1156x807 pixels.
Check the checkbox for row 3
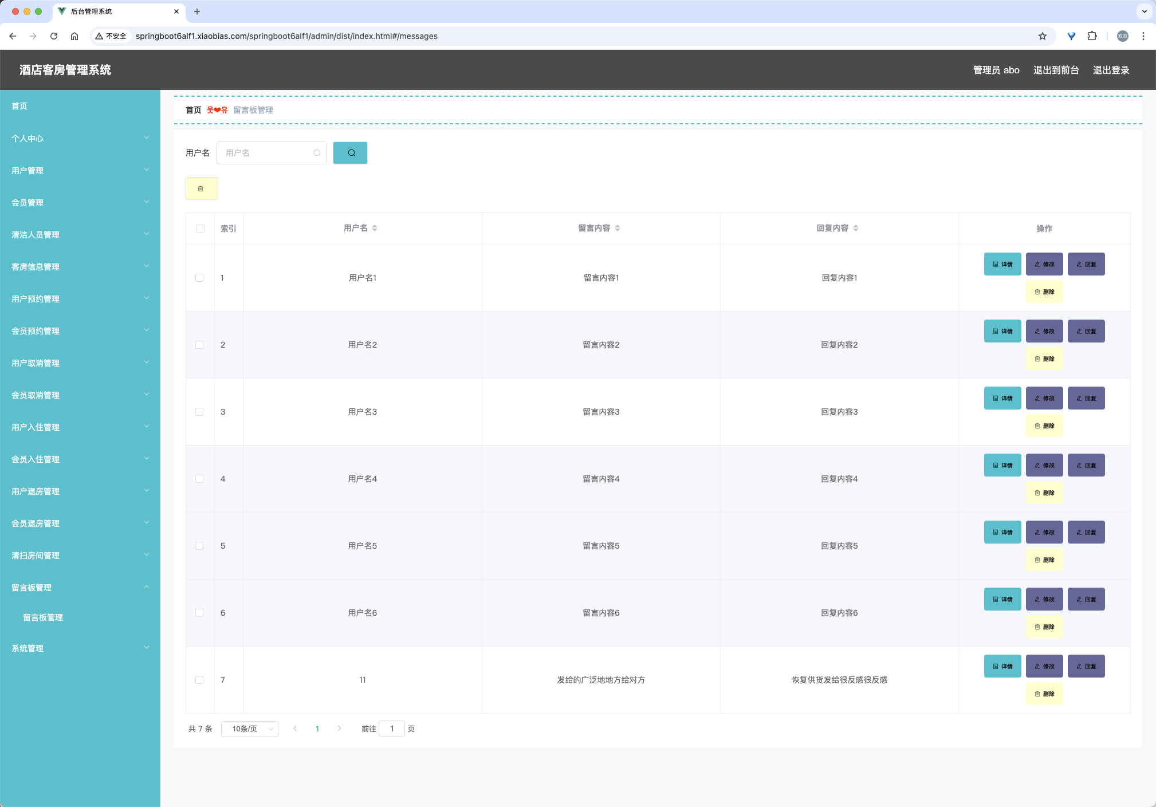click(x=199, y=412)
